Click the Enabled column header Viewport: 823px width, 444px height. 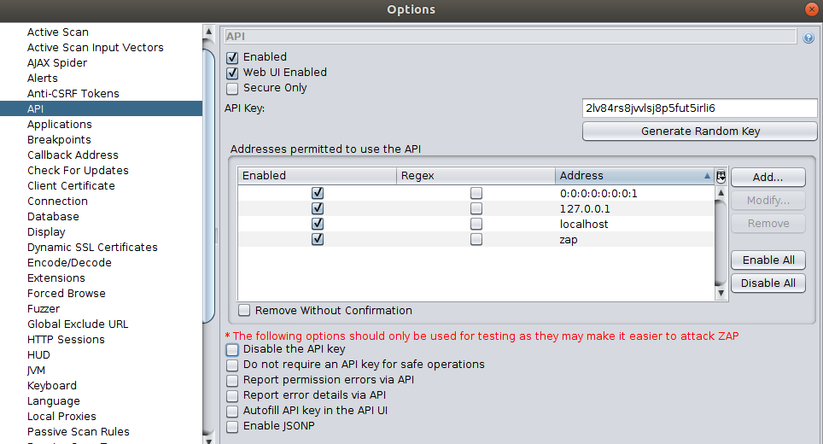click(x=318, y=176)
